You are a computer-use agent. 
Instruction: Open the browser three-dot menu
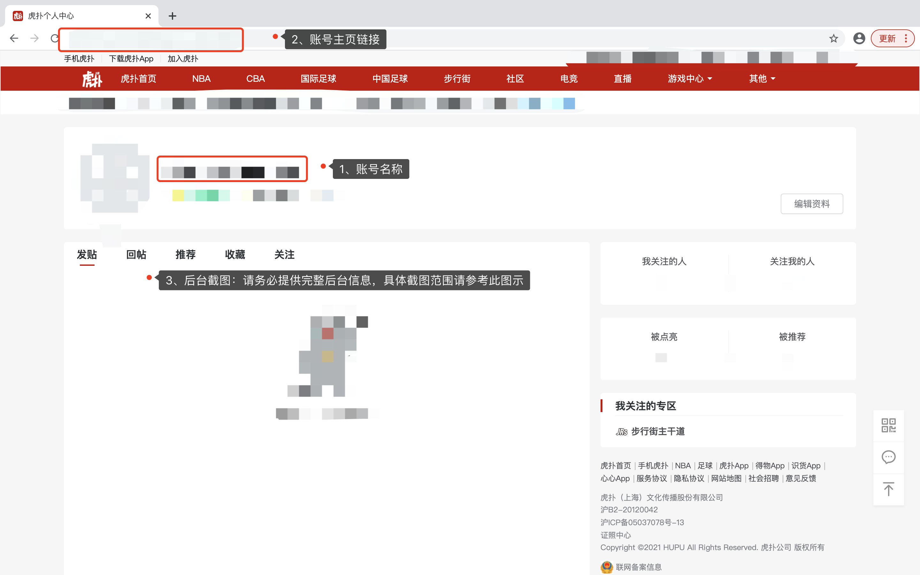[906, 38]
